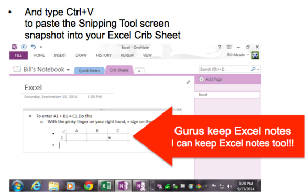
Task: Click the line 'To enter A1 + B1 = C1 Do this'
Action: click(x=64, y=116)
